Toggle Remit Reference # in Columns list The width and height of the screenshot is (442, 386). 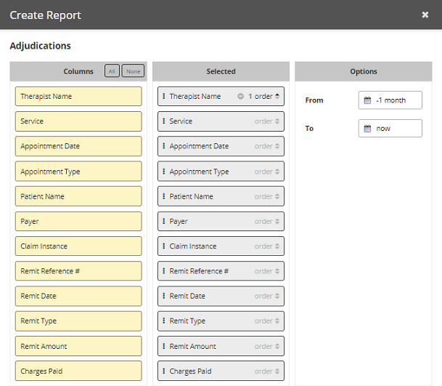78,271
